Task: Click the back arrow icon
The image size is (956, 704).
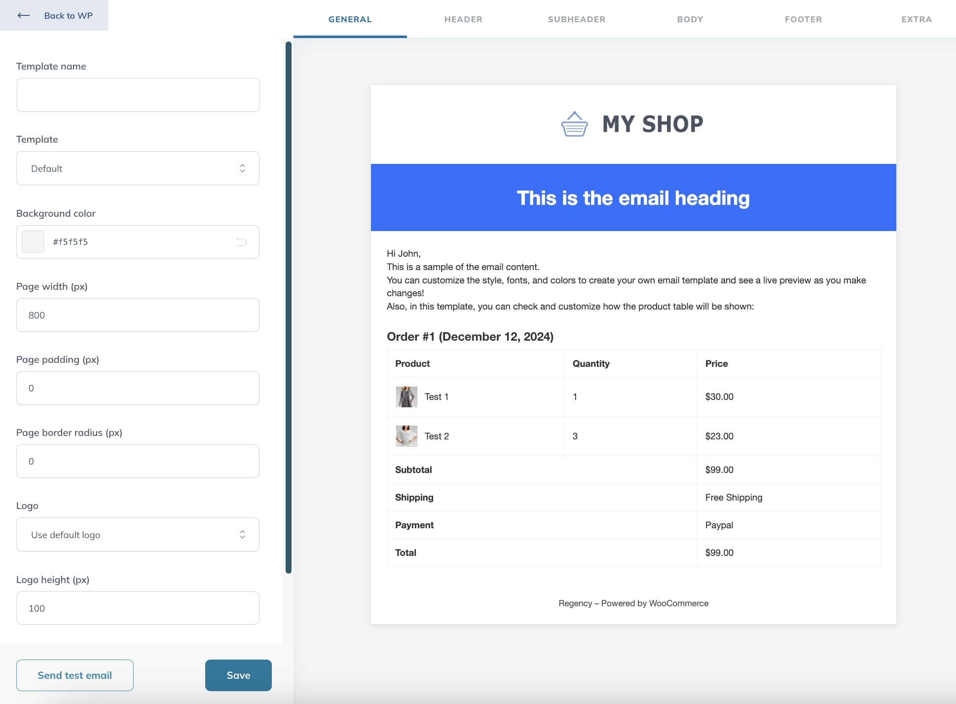Action: [24, 15]
